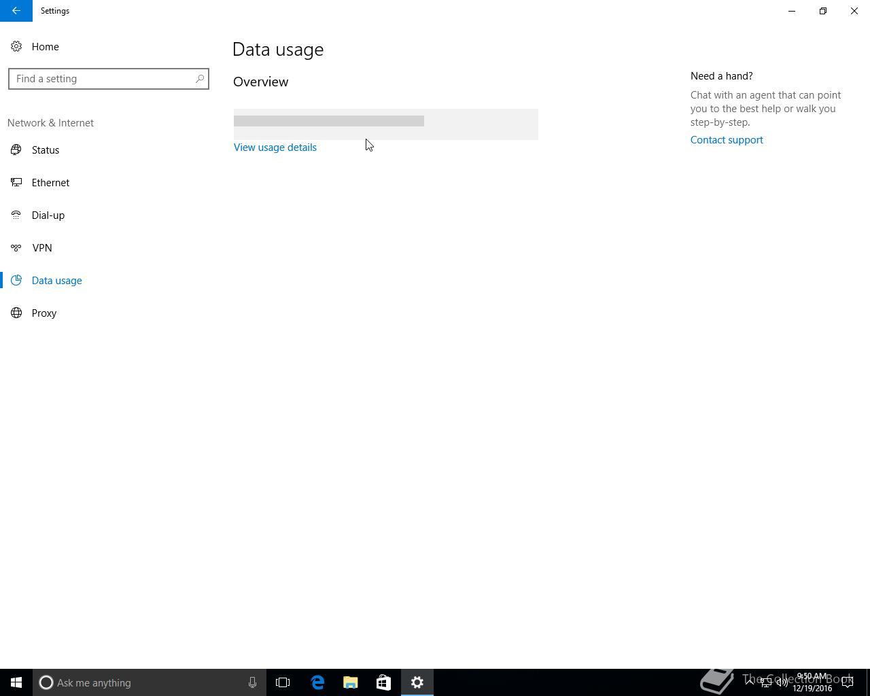This screenshot has height=696, width=870.
Task: Open Home settings page
Action: (x=45, y=47)
